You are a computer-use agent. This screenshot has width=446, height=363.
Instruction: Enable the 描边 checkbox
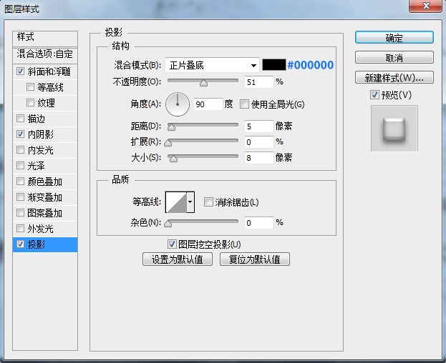(20, 118)
